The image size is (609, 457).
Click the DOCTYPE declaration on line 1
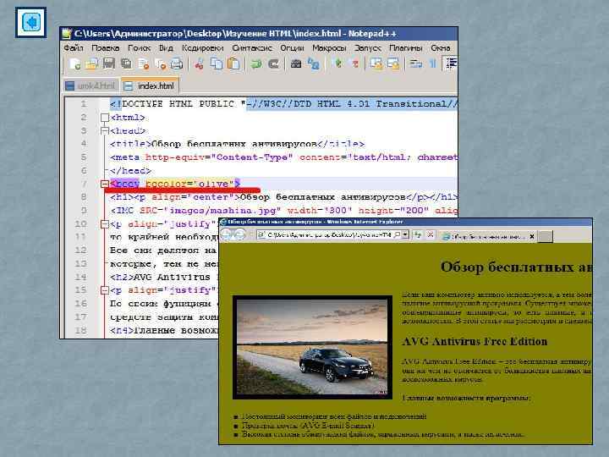coord(283,104)
